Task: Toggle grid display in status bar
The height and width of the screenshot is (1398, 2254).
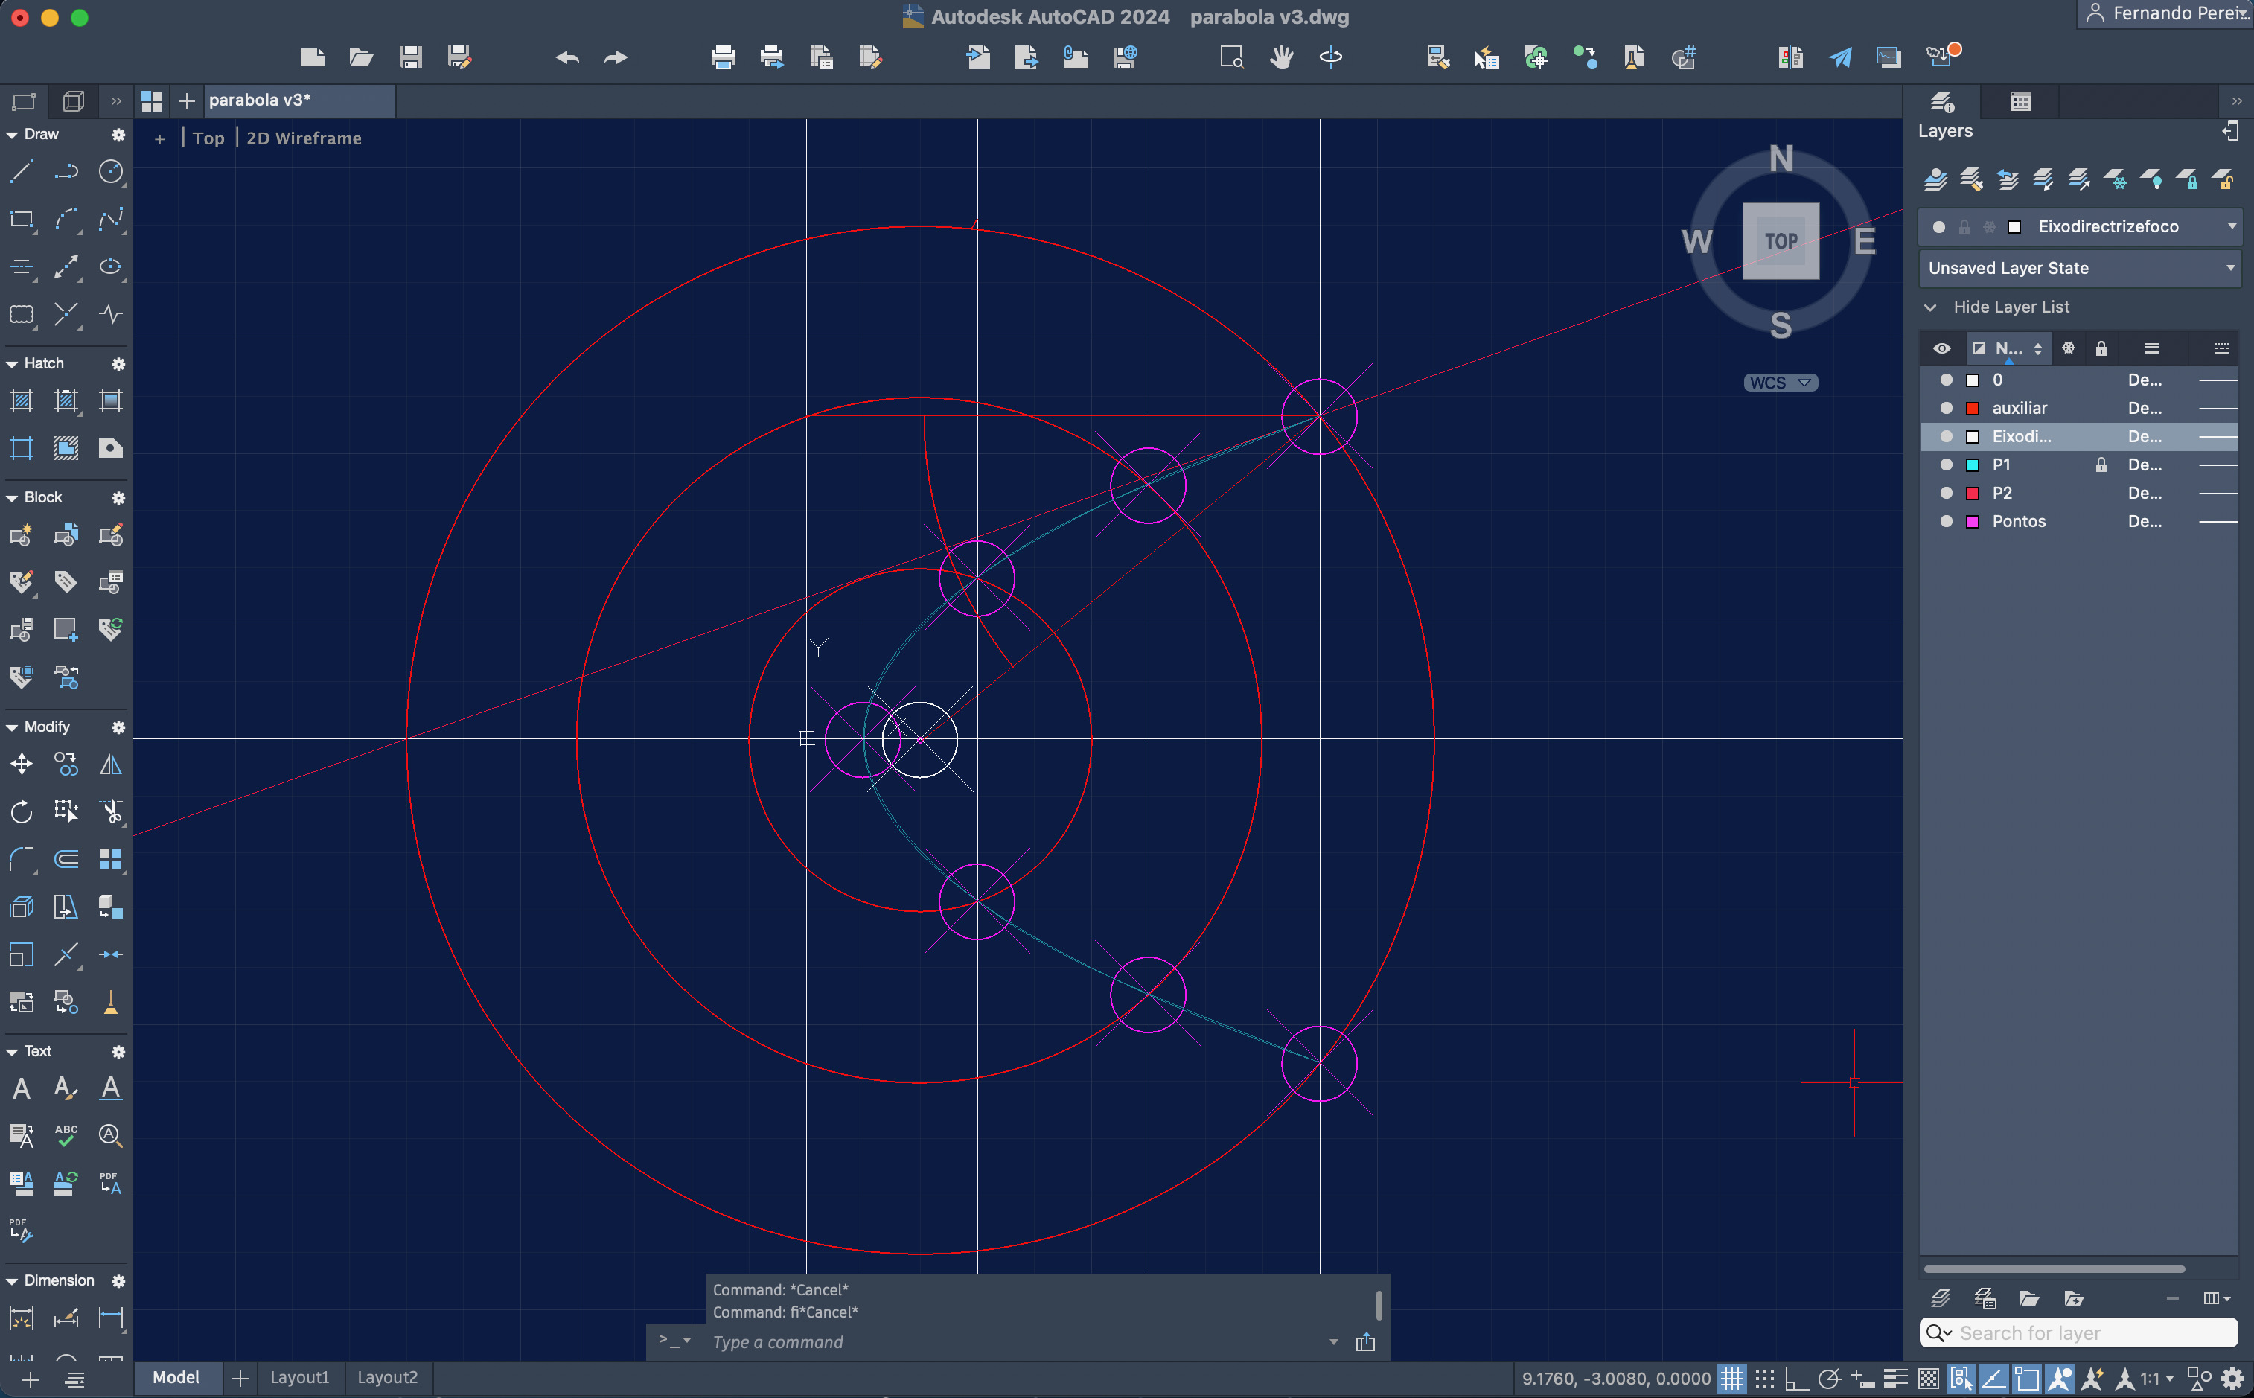Action: pos(1731,1379)
